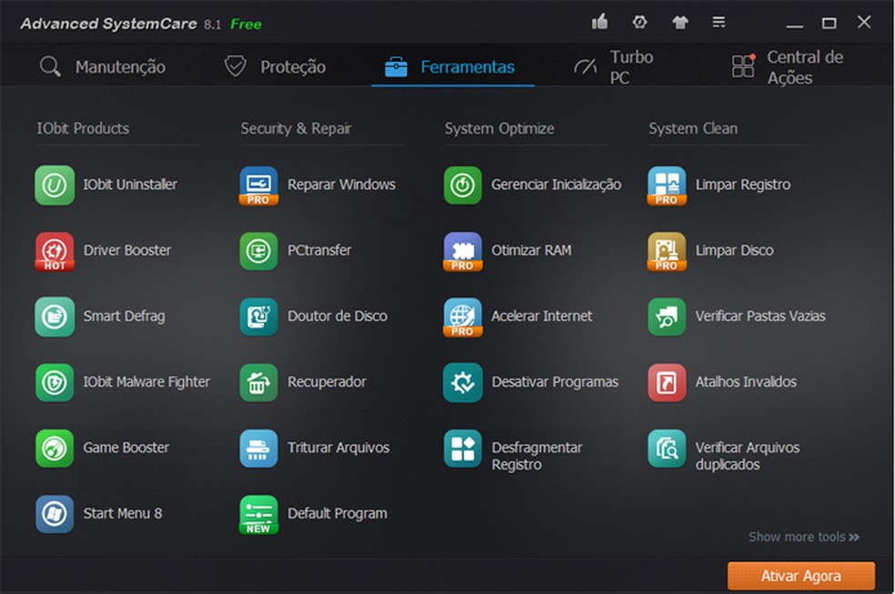The height and width of the screenshot is (594, 895).
Task: Click the Ativar Agora button
Action: click(x=799, y=576)
